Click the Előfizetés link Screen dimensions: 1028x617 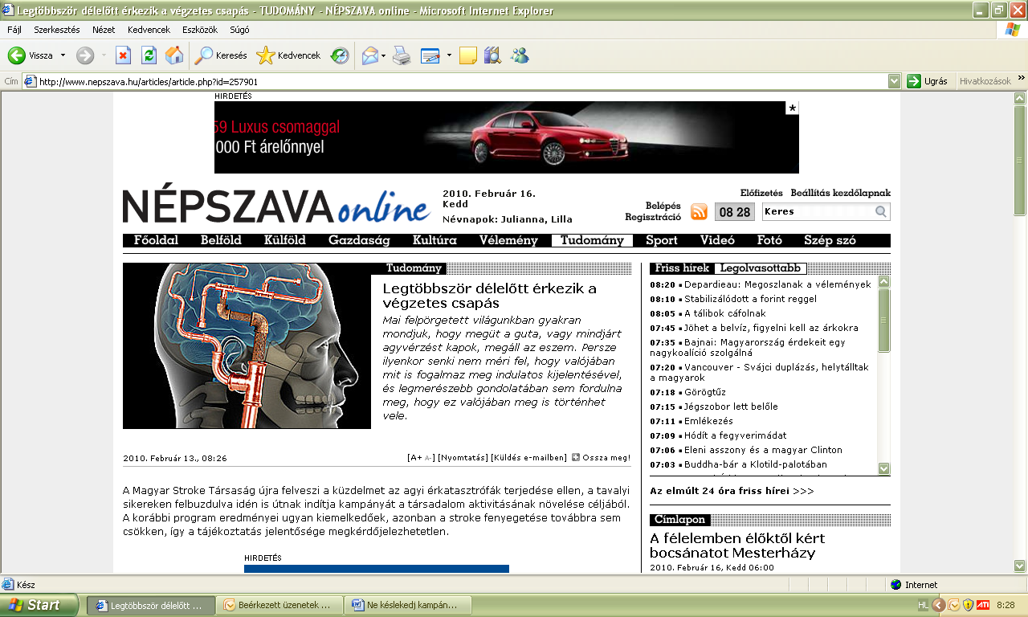(761, 193)
